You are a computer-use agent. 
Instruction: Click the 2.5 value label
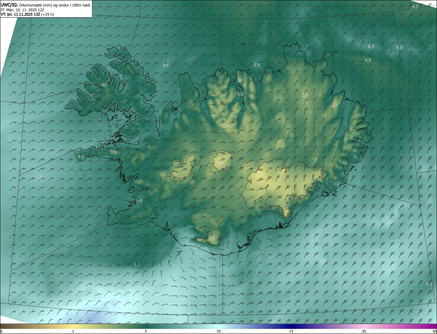click(x=225, y=126)
